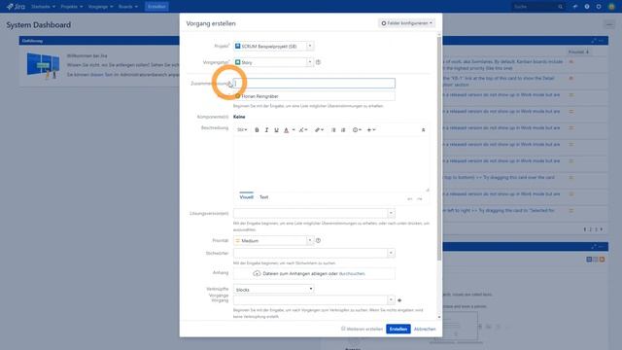Open the Startseite menu
The height and width of the screenshot is (350, 622).
coord(43,7)
